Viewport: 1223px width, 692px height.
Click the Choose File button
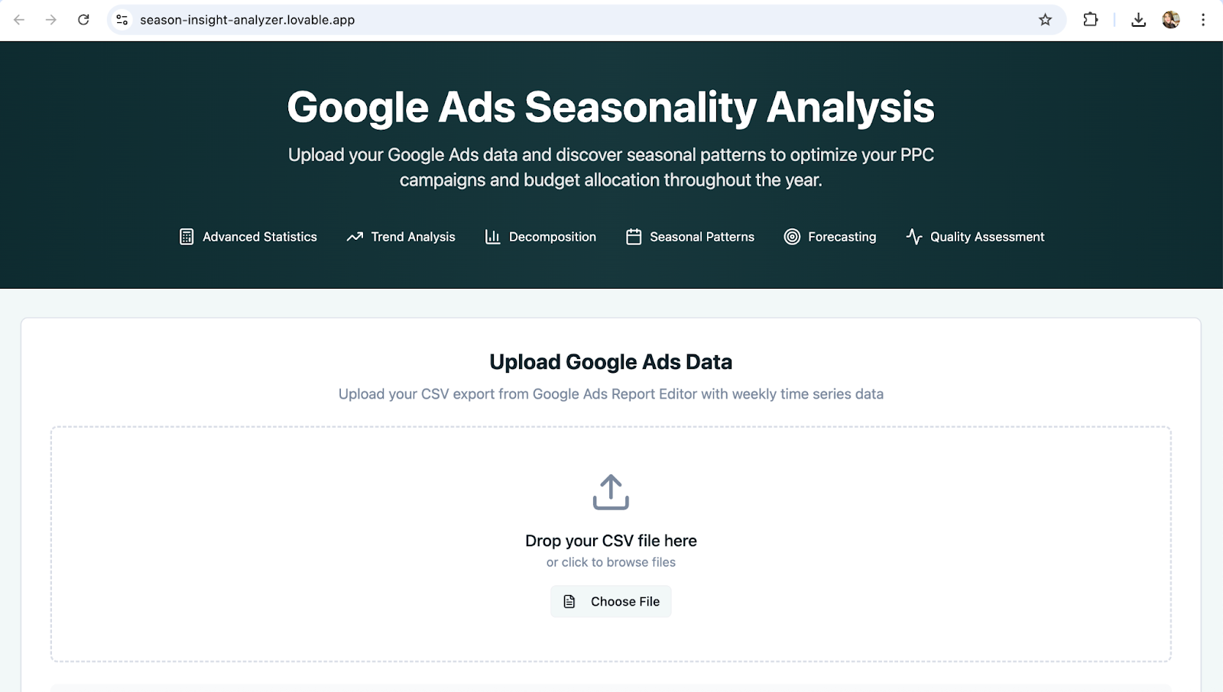point(611,601)
